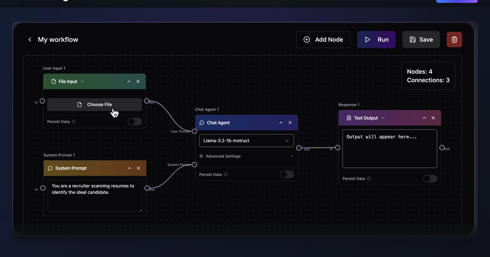Image resolution: width=490 pixels, height=257 pixels.
Task: Click the Nodes: 4 counter text
Action: (420, 72)
